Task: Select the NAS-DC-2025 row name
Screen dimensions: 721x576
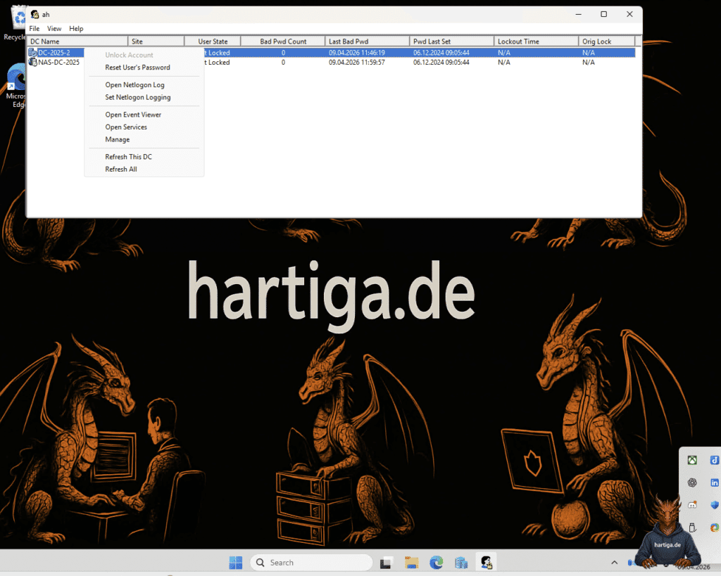Action: (59, 62)
